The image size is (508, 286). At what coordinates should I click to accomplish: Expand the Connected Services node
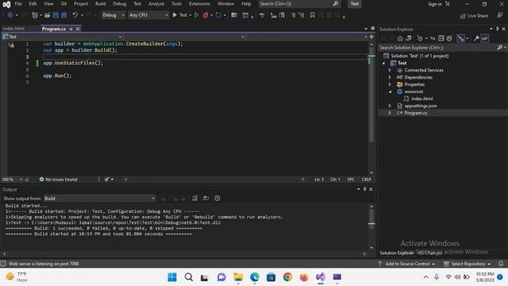pyautogui.click(x=390, y=70)
